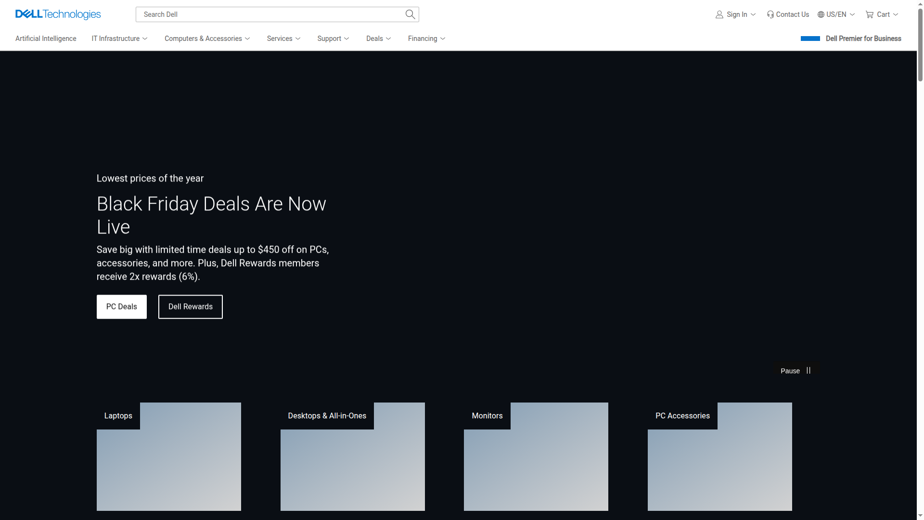Click the globe icon next to US/EN
The image size is (924, 520).
[x=820, y=14]
